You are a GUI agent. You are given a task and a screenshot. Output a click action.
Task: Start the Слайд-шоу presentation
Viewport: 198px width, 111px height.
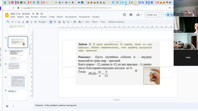tap(152, 15)
